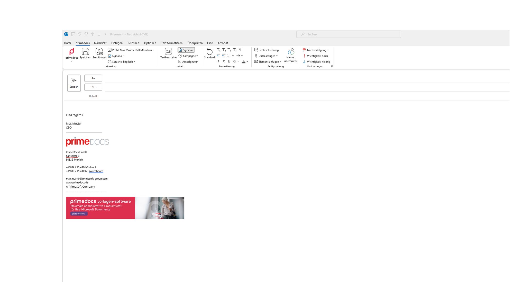Click Namen überprüfen icon

click(x=291, y=52)
